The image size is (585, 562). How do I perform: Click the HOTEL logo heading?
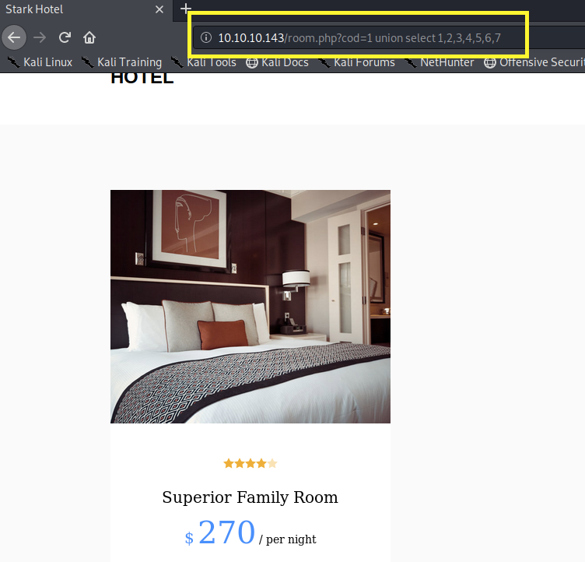tap(142, 78)
